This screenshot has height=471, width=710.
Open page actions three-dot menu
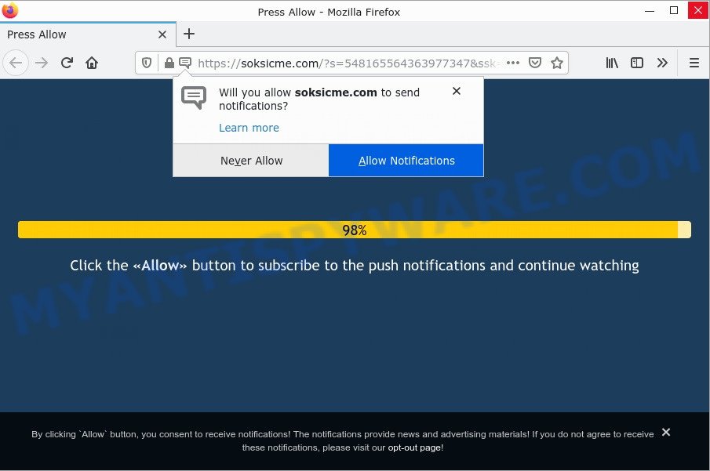(513, 63)
